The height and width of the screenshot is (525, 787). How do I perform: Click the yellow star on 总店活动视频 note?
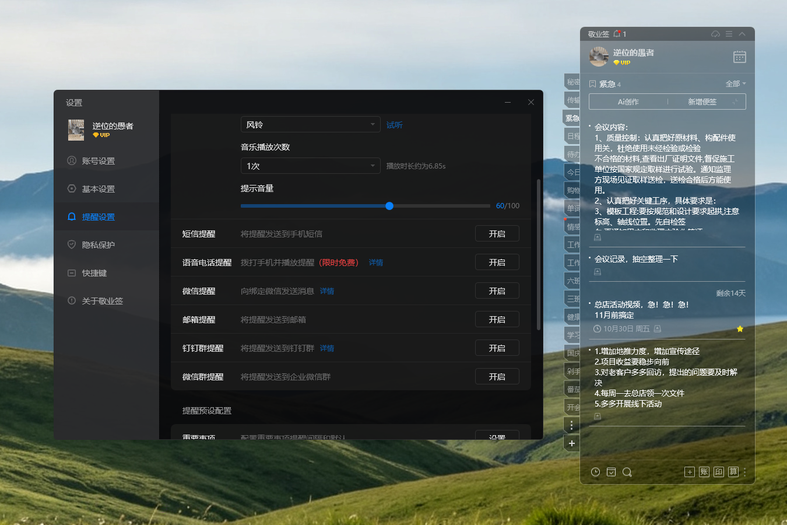[740, 329]
